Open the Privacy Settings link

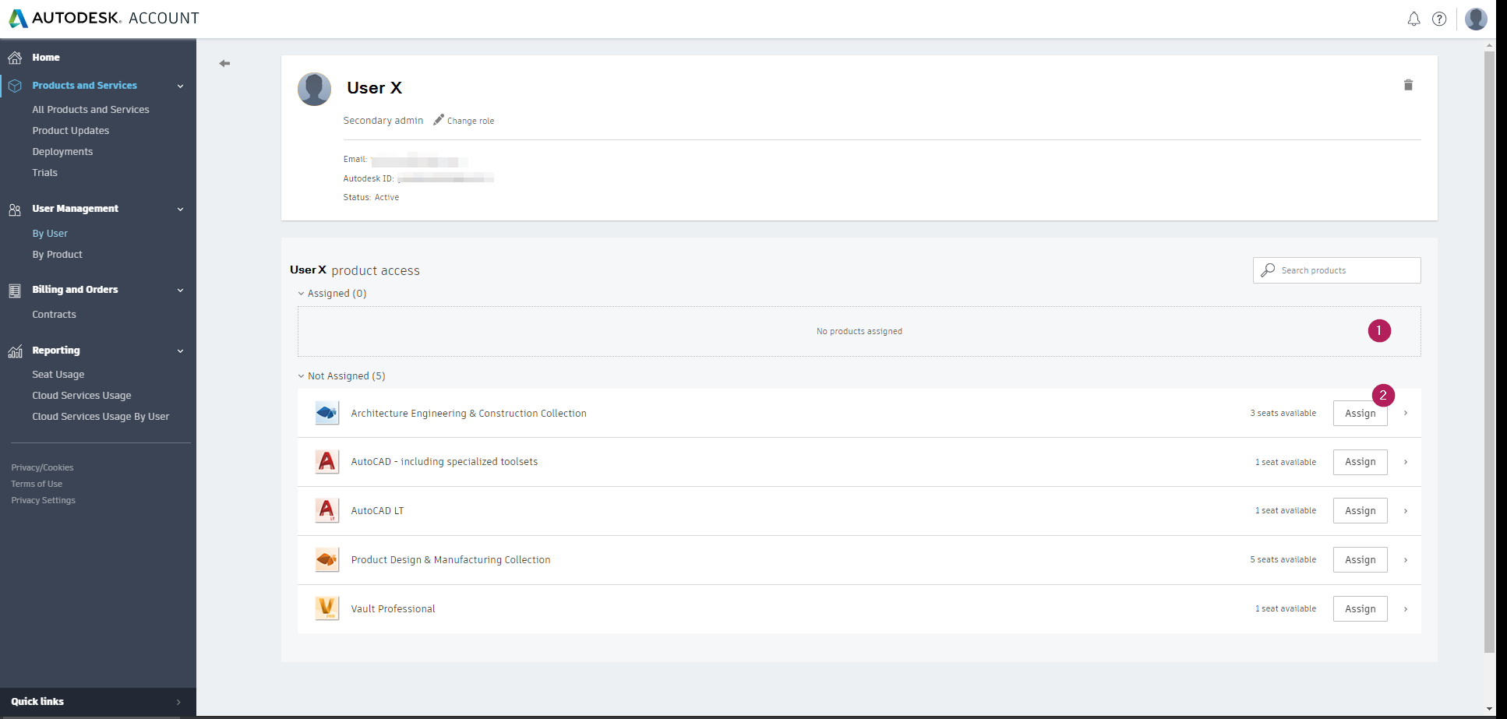tap(44, 500)
